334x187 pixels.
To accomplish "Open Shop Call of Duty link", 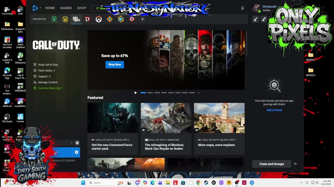I will click(46, 65).
